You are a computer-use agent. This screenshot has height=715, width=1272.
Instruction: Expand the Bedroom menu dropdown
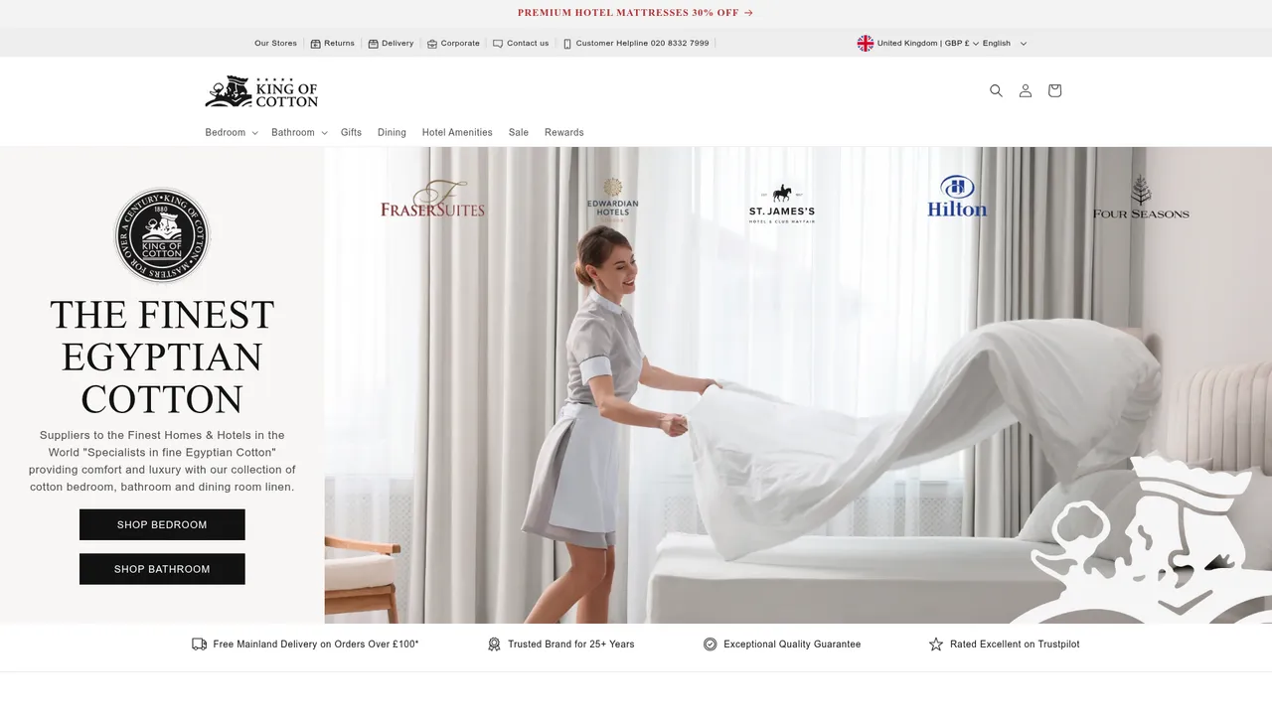[x=232, y=132]
